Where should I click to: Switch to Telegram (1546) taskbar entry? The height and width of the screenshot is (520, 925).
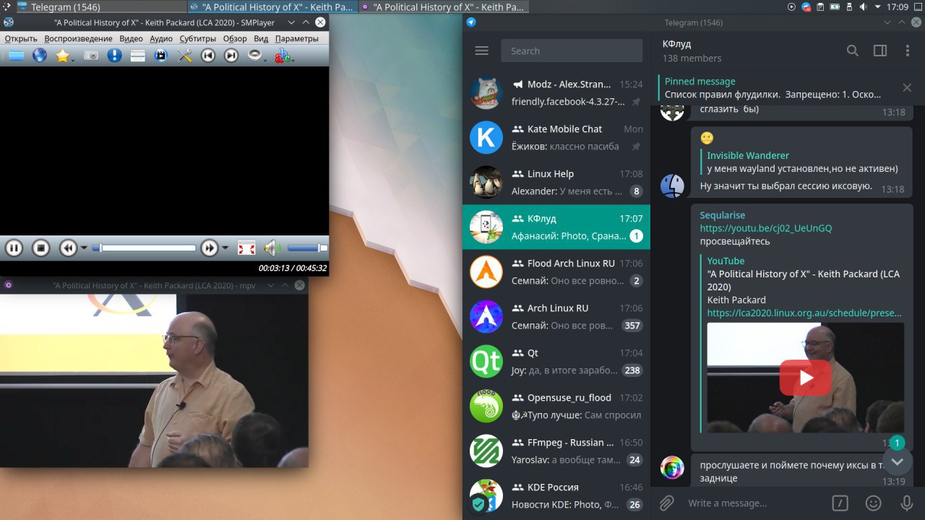(100, 7)
